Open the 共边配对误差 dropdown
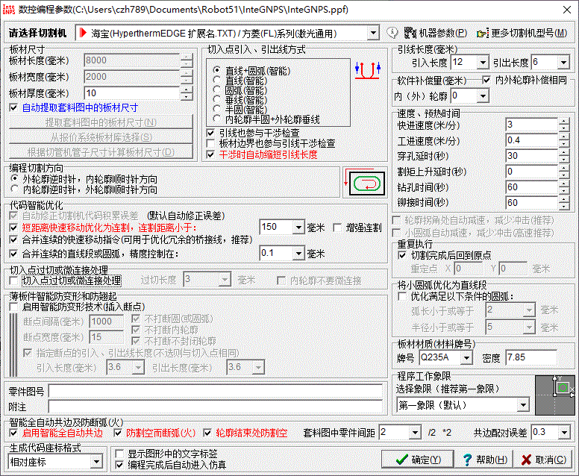579x476 pixels. 564,433
